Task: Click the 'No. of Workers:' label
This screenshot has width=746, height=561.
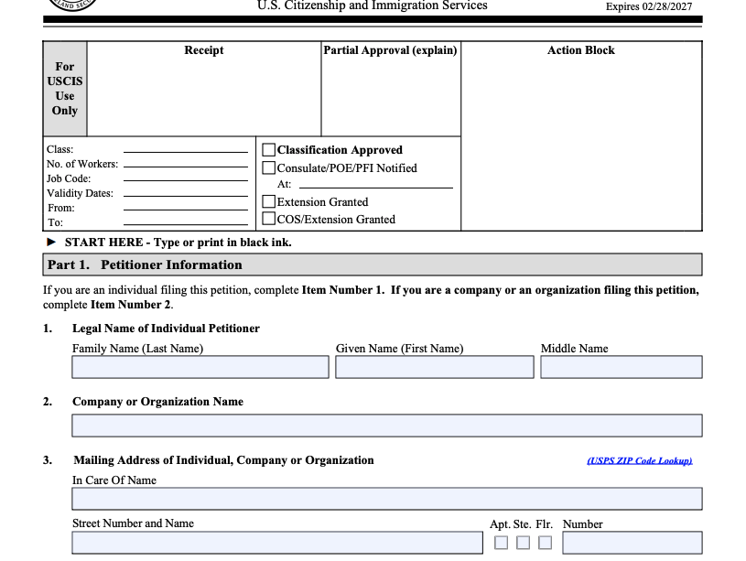Action: click(x=82, y=164)
